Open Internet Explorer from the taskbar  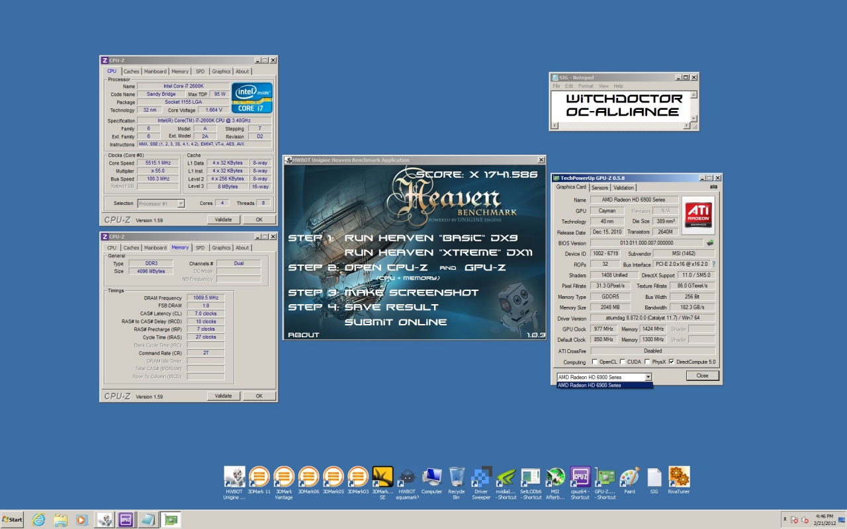coord(38,520)
